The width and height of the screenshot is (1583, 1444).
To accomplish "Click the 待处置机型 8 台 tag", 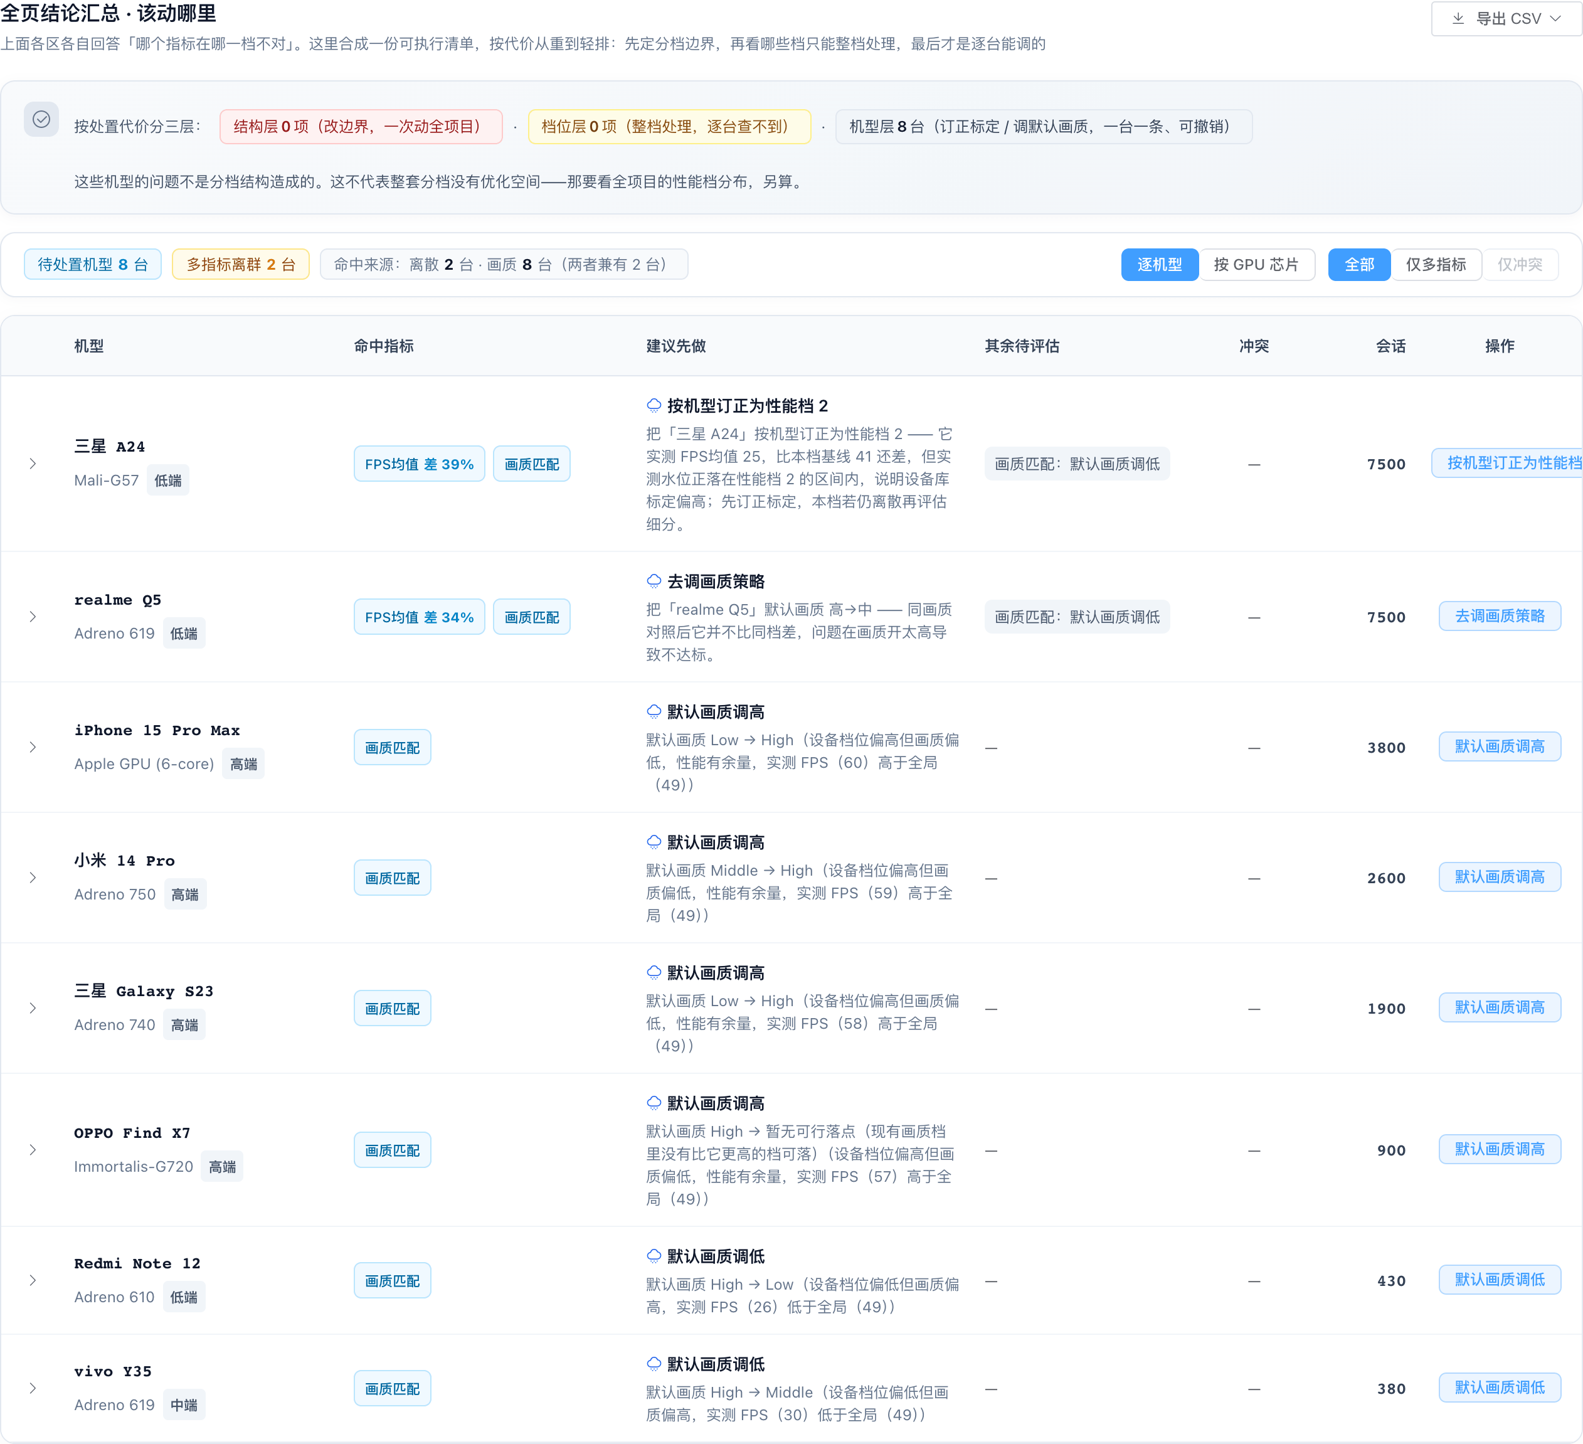I will click(93, 265).
